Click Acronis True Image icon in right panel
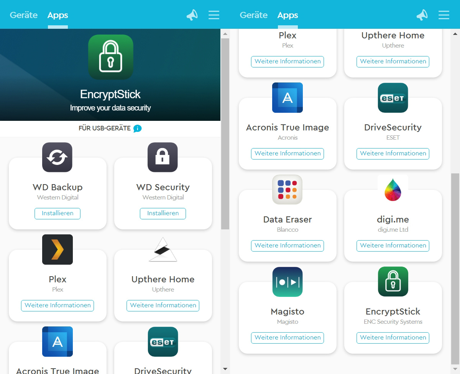This screenshot has height=374, width=460. (x=287, y=97)
